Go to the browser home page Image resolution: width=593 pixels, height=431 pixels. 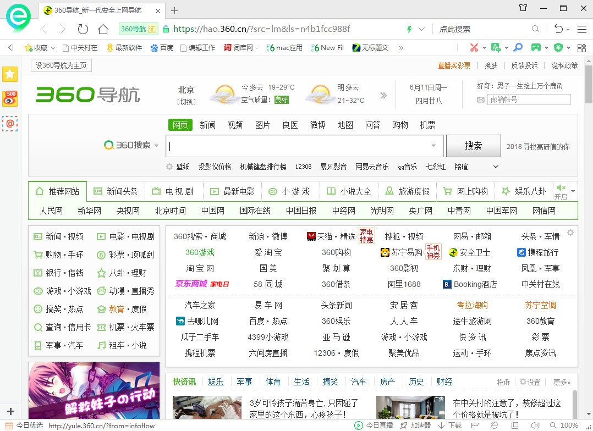pos(103,29)
